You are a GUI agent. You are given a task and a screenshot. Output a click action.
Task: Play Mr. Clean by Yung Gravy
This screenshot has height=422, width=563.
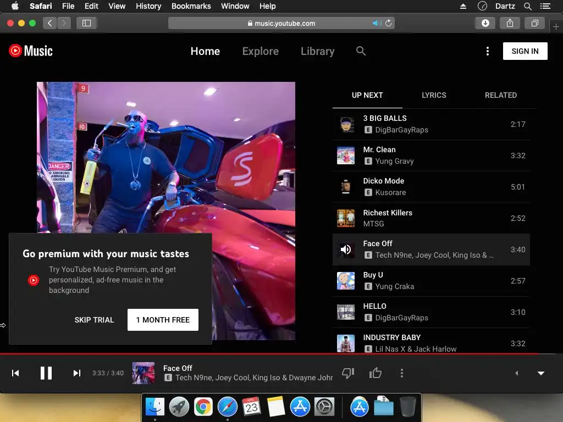(431, 156)
